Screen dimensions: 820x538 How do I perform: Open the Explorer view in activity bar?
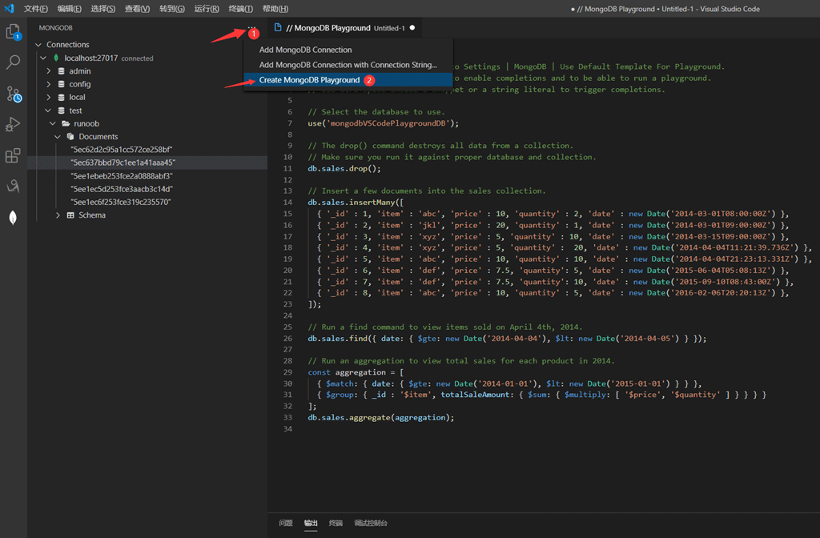(13, 32)
